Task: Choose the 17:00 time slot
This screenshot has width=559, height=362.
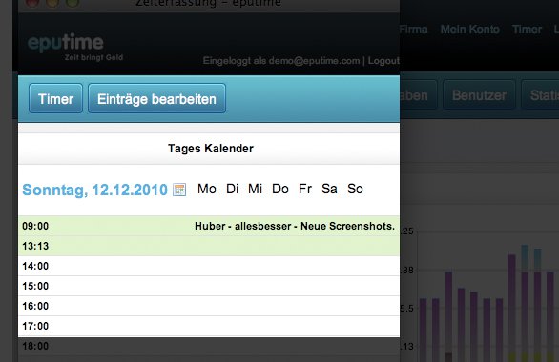Action: click(x=209, y=326)
